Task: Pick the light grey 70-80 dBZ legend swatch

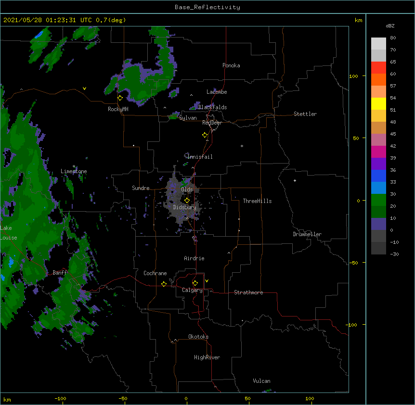Action: click(378, 43)
